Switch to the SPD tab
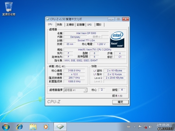The image size is (175, 131). 89,25
